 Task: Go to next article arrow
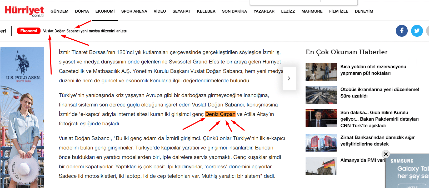click(x=289, y=78)
